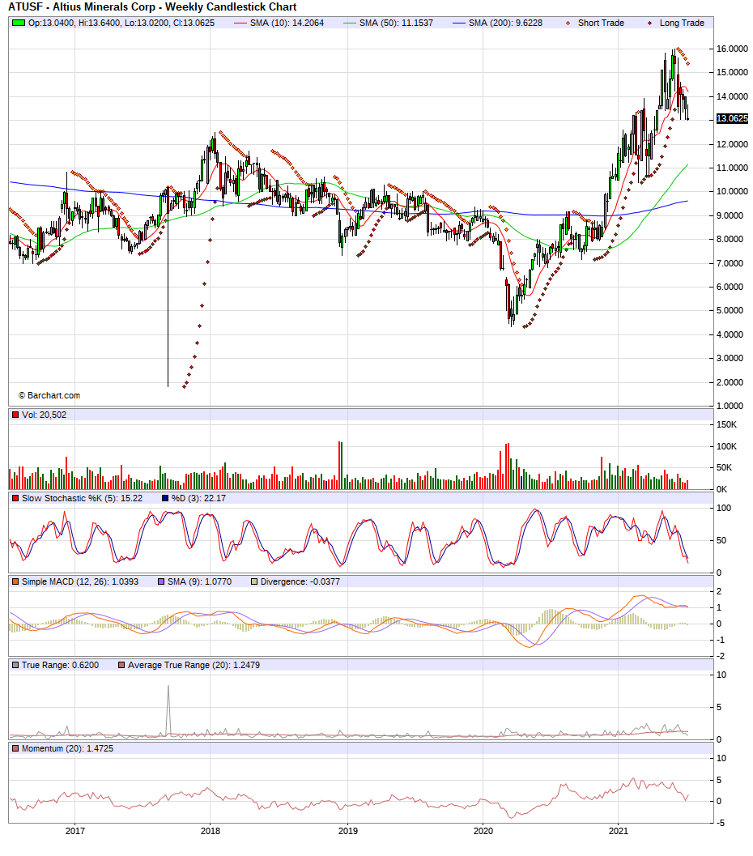The width and height of the screenshot is (753, 856).
Task: Click the tan Divergence legend swatch
Action: click(x=254, y=582)
